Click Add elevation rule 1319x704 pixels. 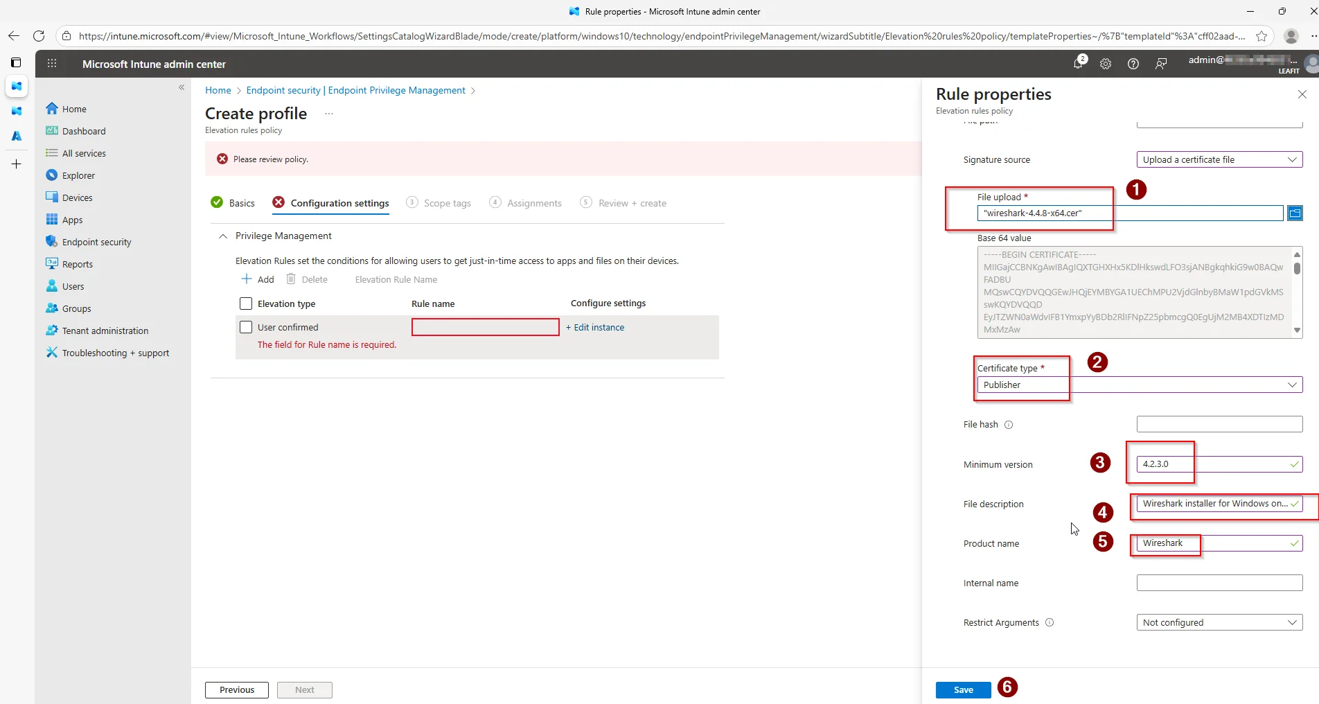click(258, 279)
